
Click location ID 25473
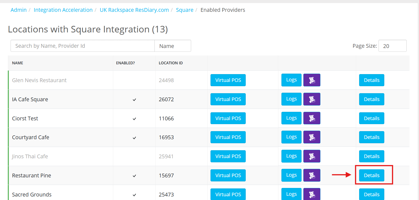tap(166, 194)
